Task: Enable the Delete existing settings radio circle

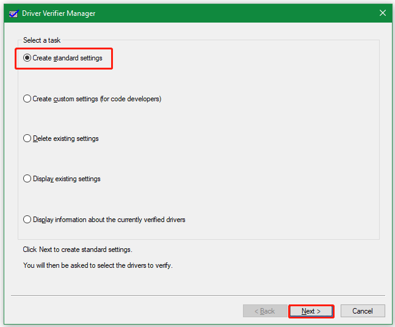Action: click(27, 138)
